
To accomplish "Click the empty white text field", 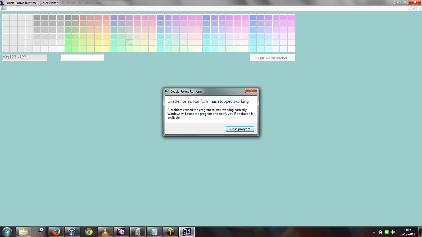I will pyautogui.click(x=82, y=57).
